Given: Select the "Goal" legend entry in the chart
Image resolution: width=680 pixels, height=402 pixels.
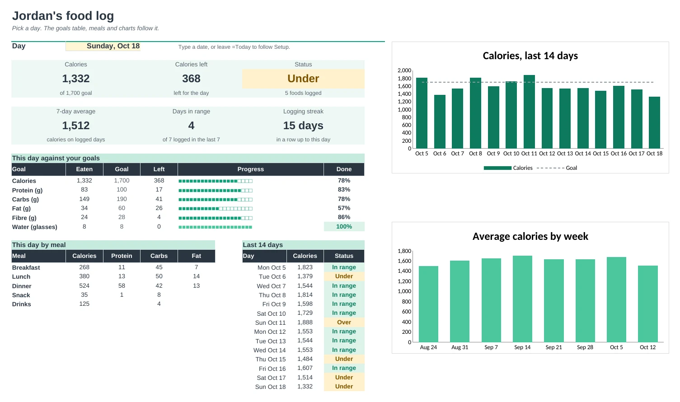Looking at the screenshot, I should tap(557, 168).
